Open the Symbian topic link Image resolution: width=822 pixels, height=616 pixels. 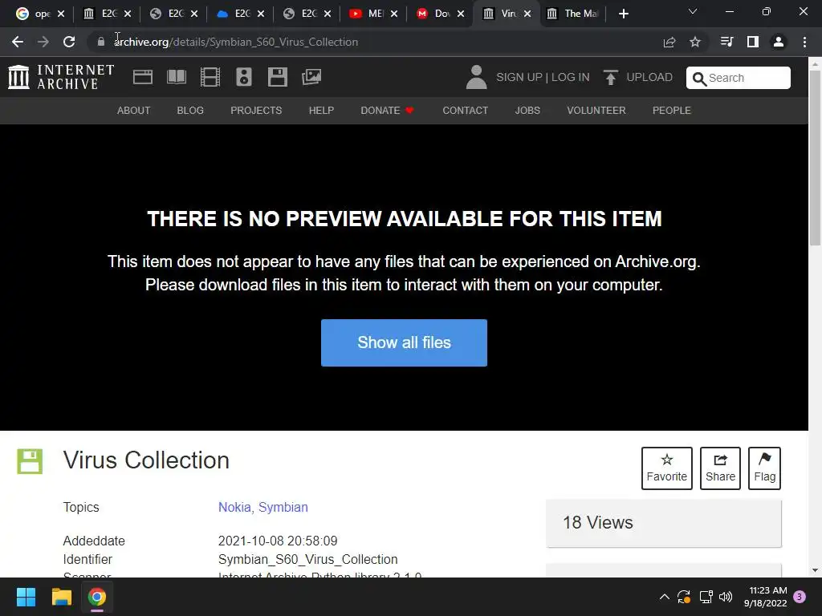tap(283, 507)
